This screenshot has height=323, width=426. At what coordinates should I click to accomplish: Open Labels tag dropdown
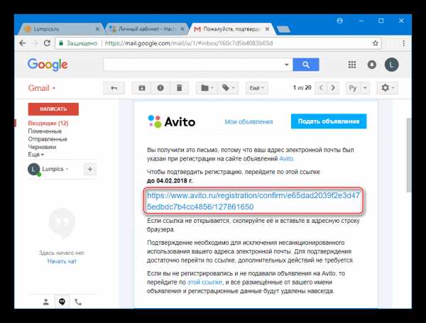click(x=228, y=88)
